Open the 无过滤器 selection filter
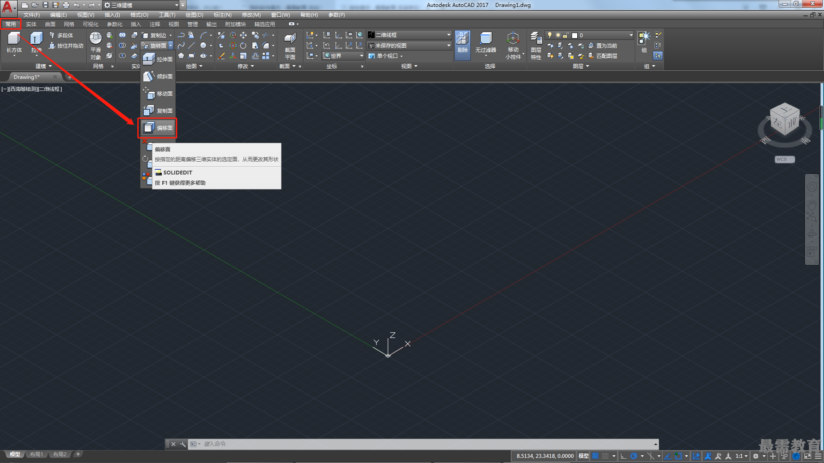 coord(485,43)
